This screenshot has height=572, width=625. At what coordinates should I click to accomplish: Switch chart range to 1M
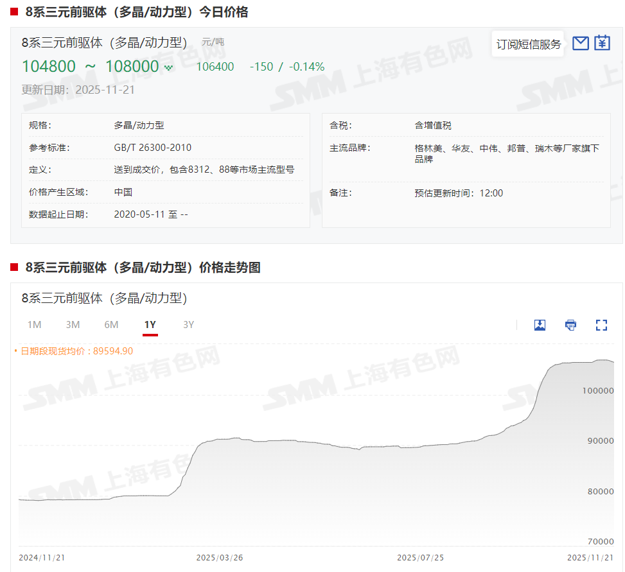coord(34,325)
